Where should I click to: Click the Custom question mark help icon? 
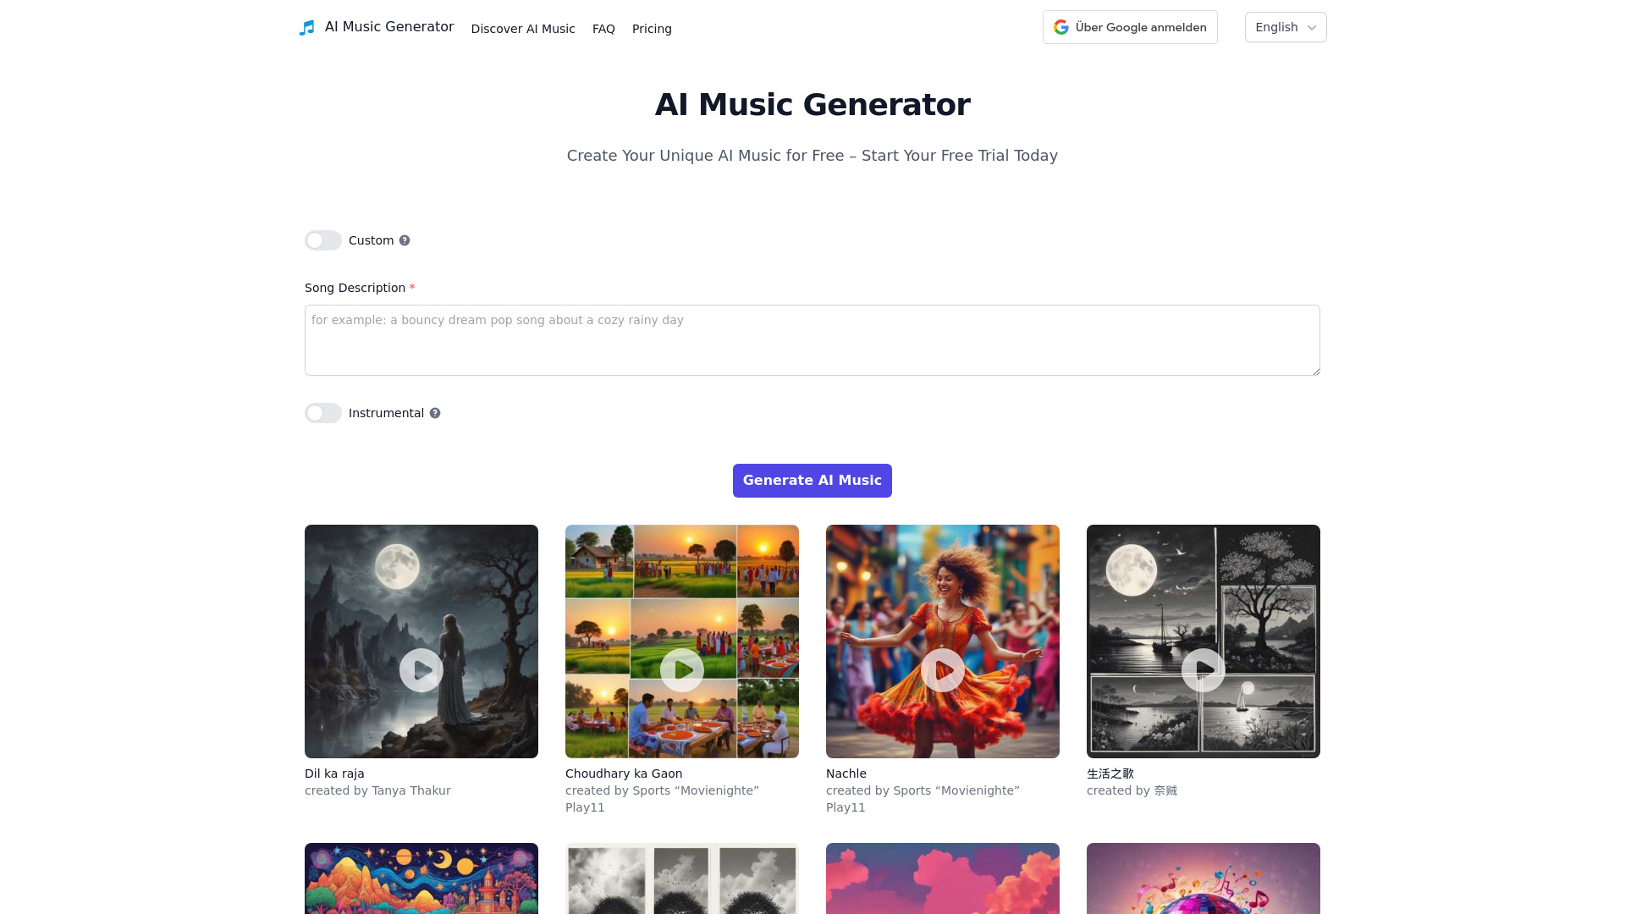[x=404, y=240]
